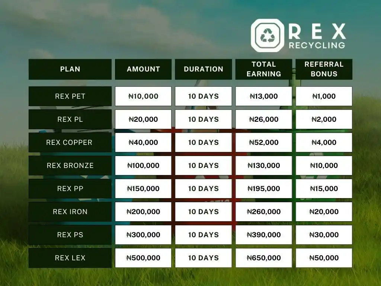Pick the REX IRON plan
This screenshot has width=381, height=286.
pos(70,212)
